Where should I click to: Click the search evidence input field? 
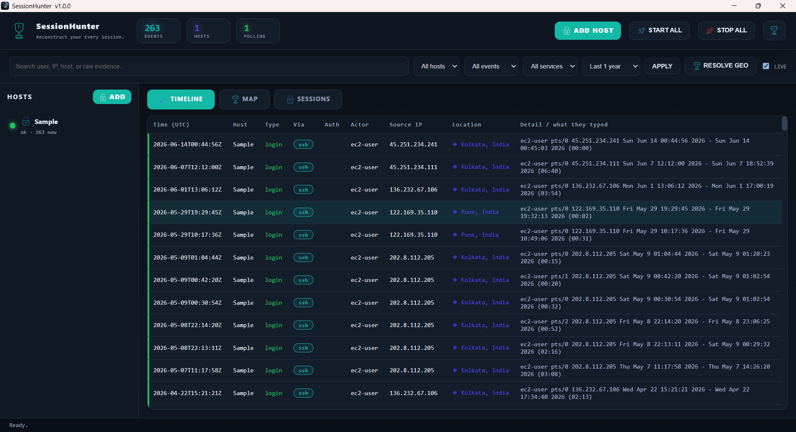209,66
